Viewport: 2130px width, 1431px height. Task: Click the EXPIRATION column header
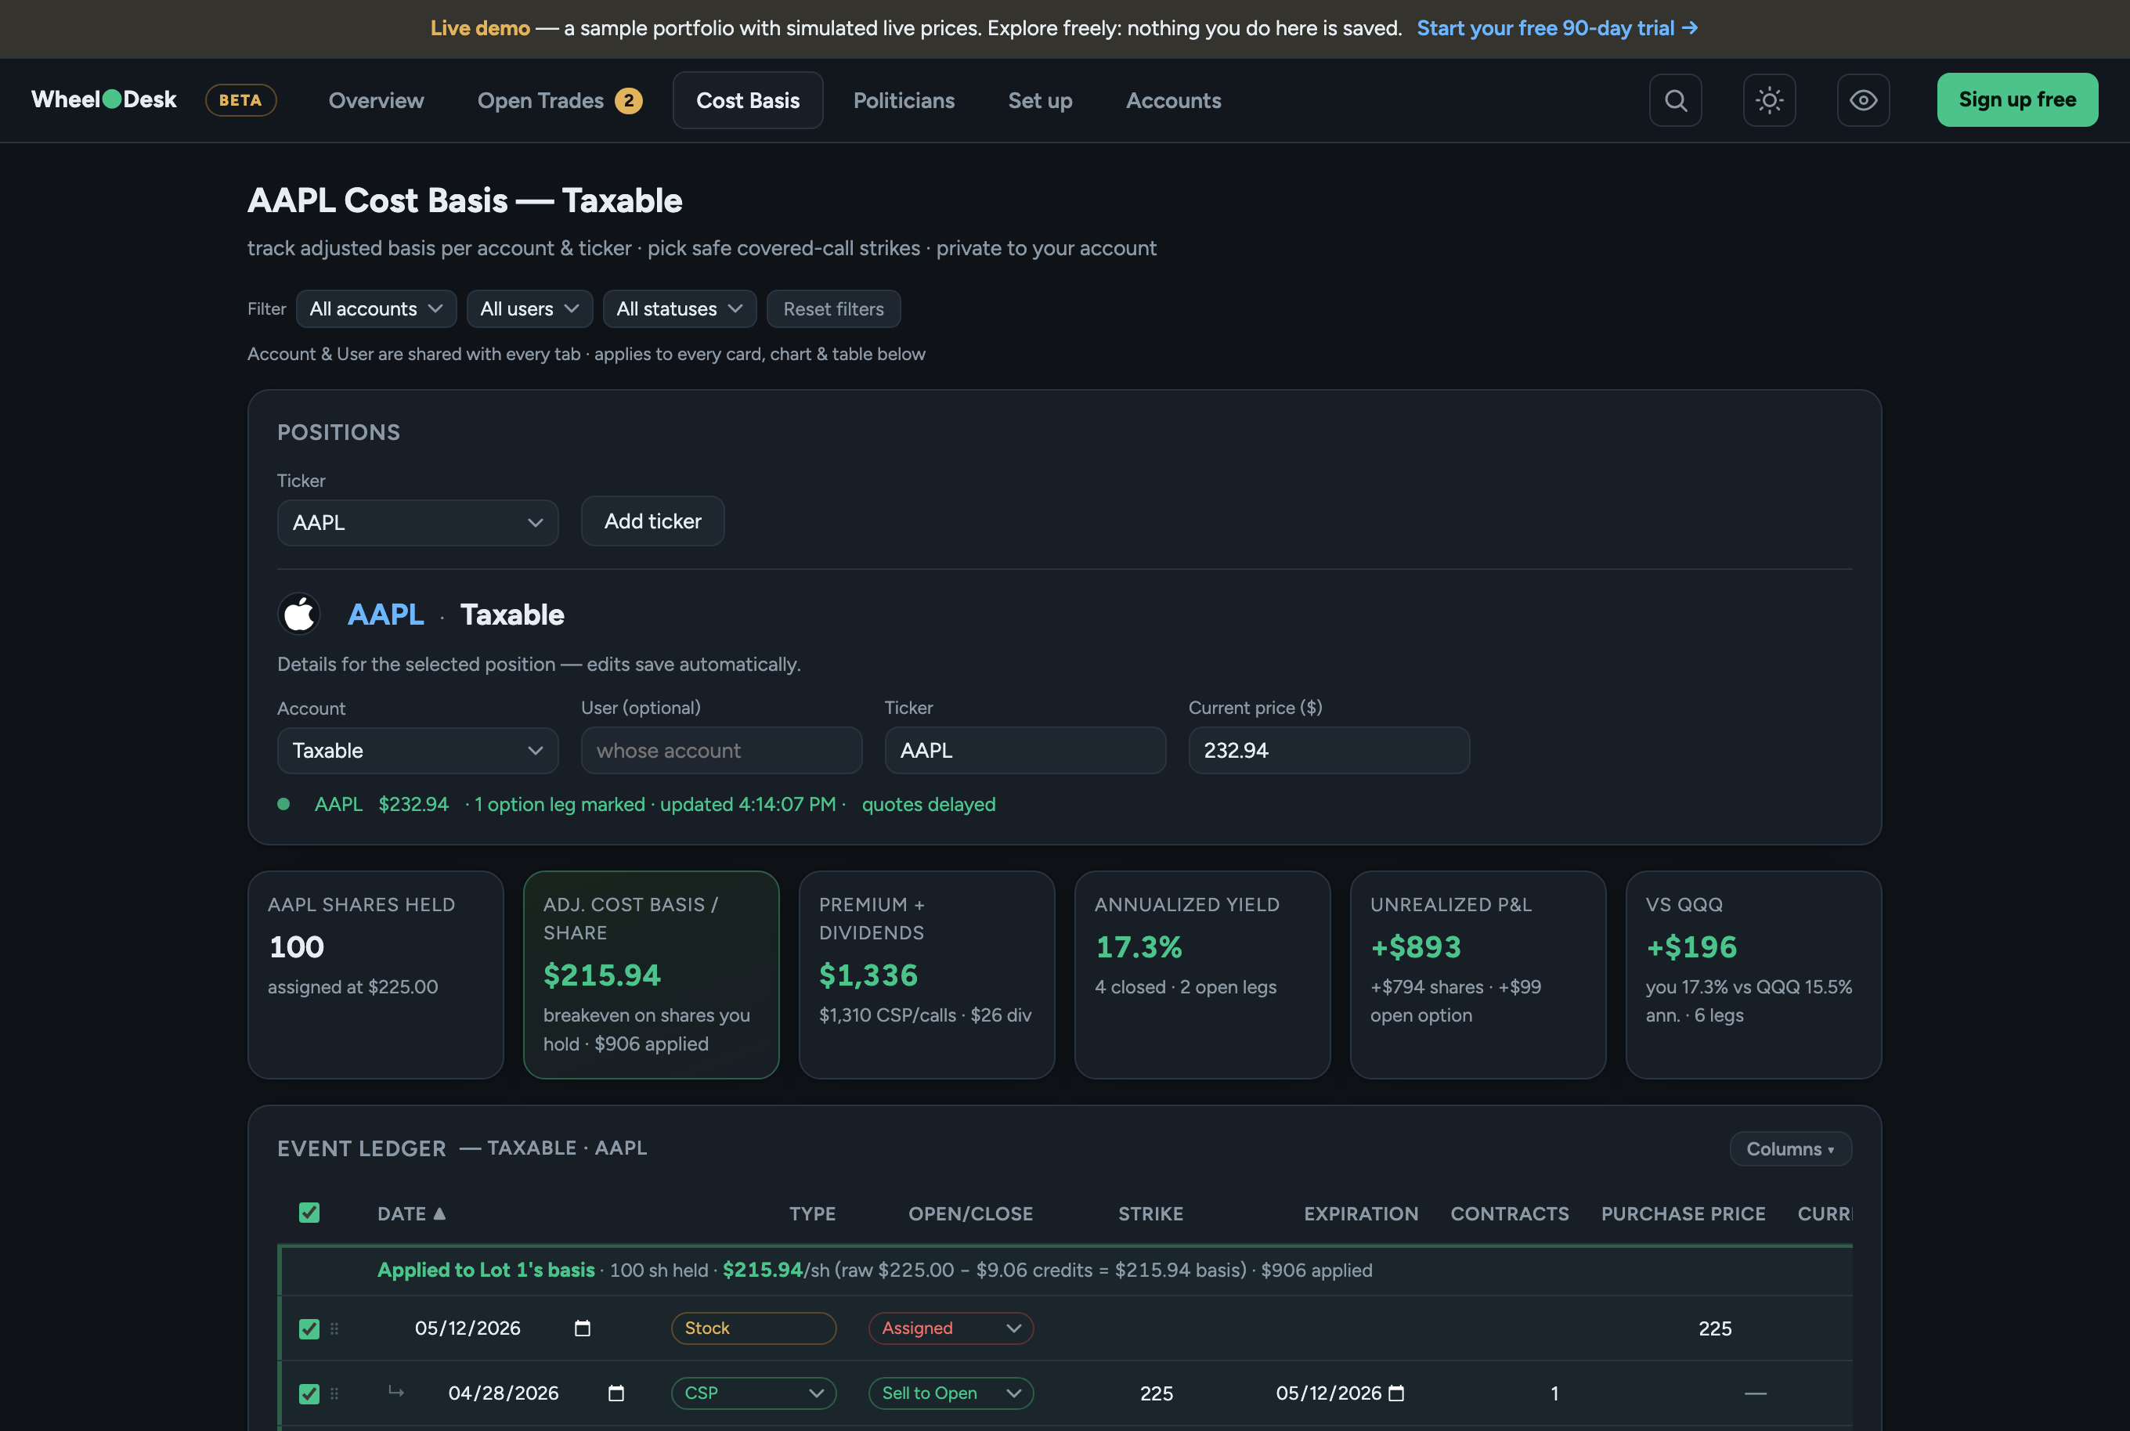1360,1214
